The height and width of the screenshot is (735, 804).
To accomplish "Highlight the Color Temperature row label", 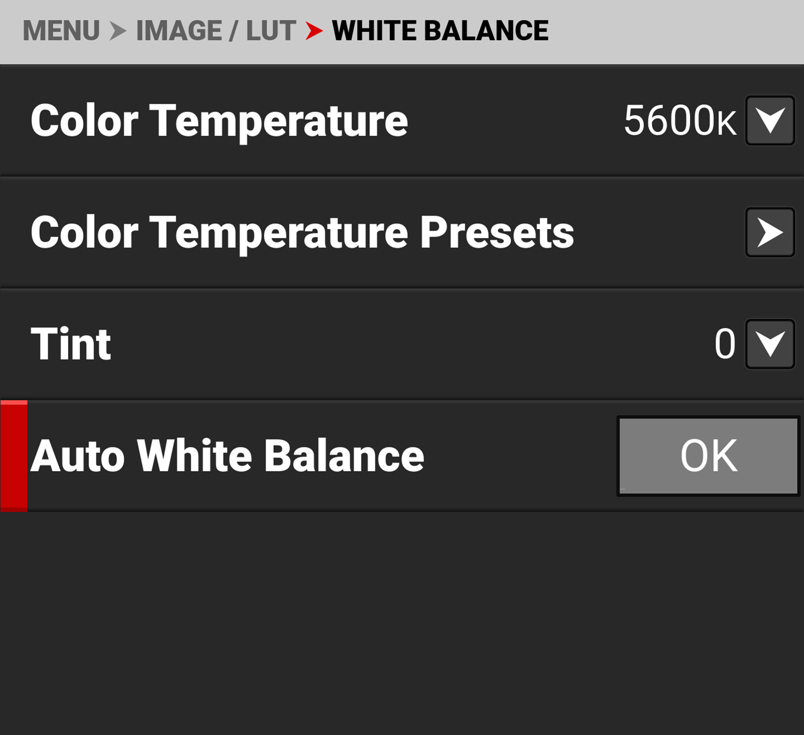I will 219,121.
